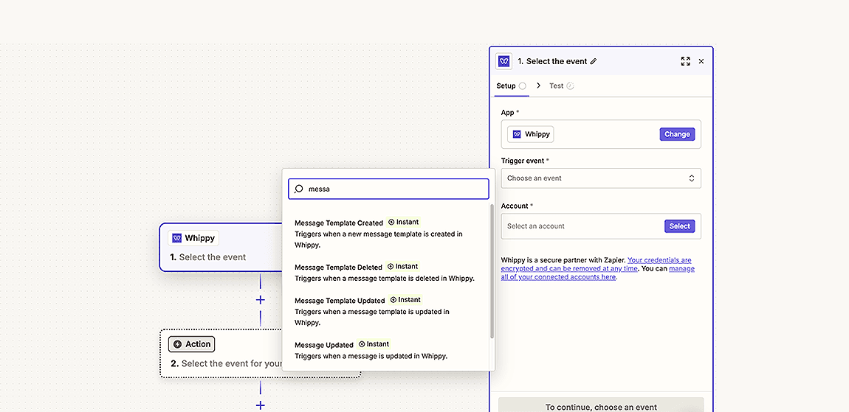Screen dimensions: 849x412
Task: Click Instant badge beside Message Template Created
Action: click(403, 223)
